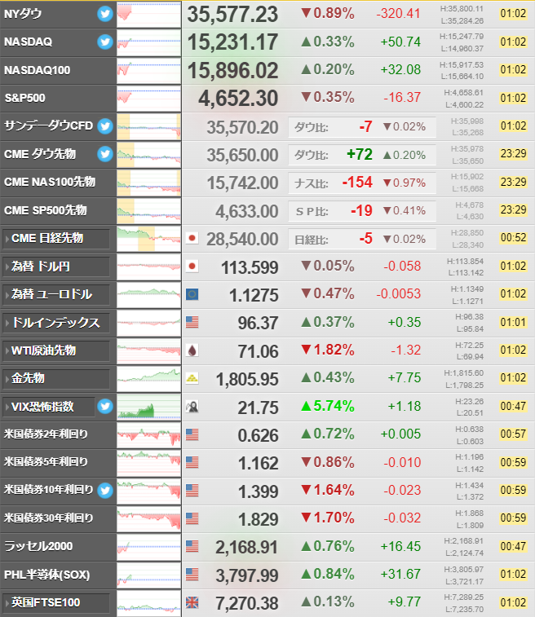
Task: Click the EU flag in 為替 ユーロドル row
Action: point(192,294)
